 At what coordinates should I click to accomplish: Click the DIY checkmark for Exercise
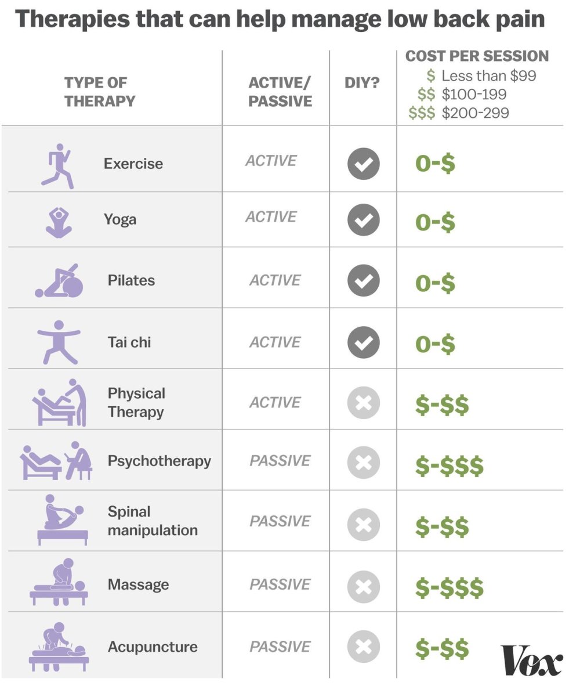364,164
